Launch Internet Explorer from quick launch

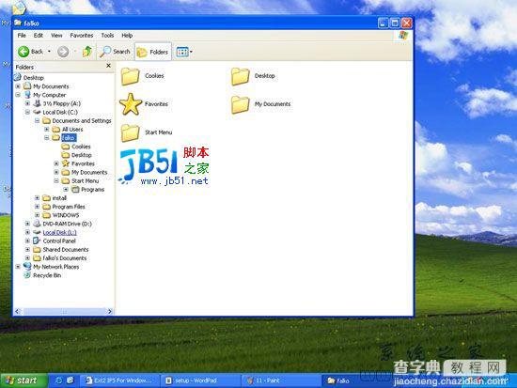click(58, 380)
